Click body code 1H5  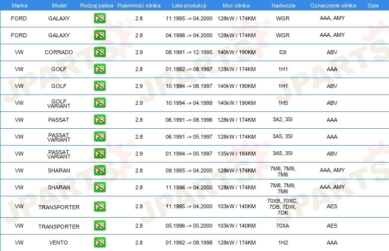(283, 103)
